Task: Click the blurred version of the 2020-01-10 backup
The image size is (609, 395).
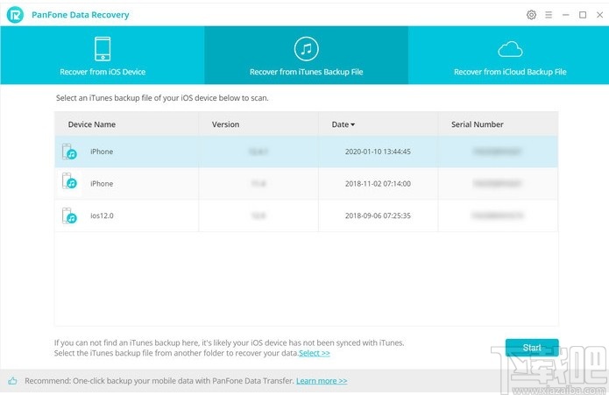Action: coord(258,152)
